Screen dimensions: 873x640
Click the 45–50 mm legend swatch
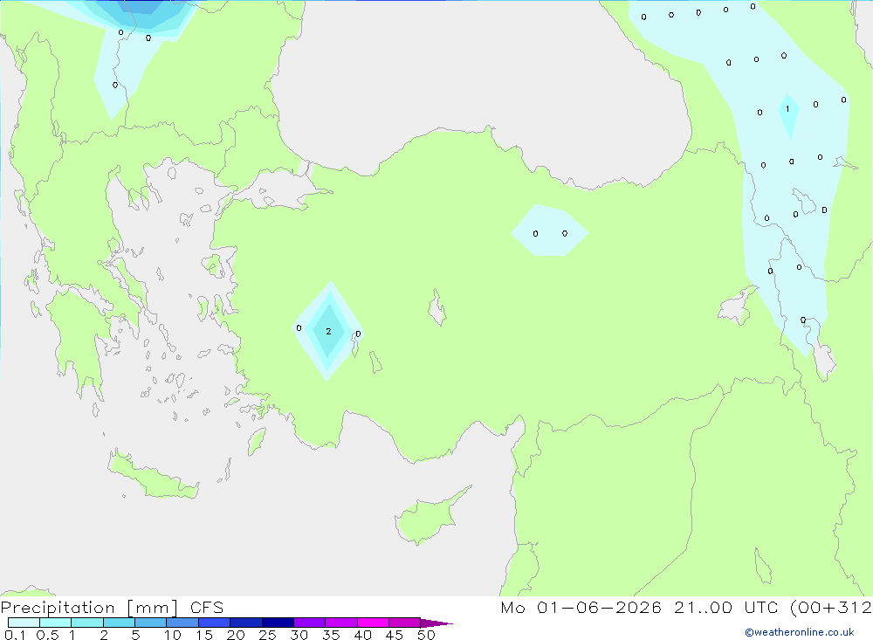point(405,623)
